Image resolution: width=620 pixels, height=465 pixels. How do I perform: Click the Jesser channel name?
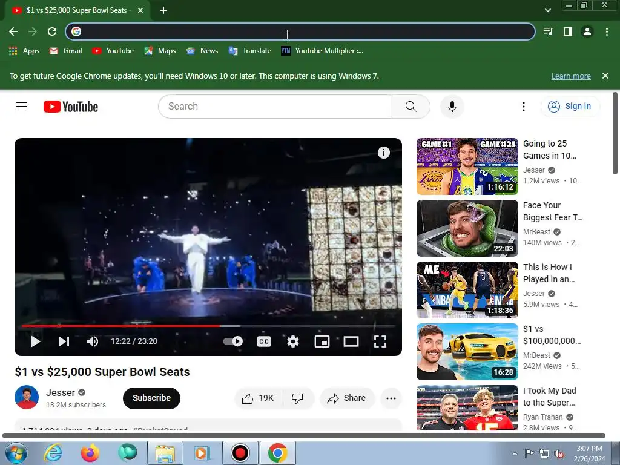click(60, 392)
